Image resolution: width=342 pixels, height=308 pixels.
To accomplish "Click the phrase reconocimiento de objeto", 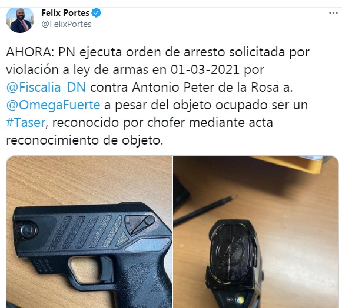I will click(84, 140).
